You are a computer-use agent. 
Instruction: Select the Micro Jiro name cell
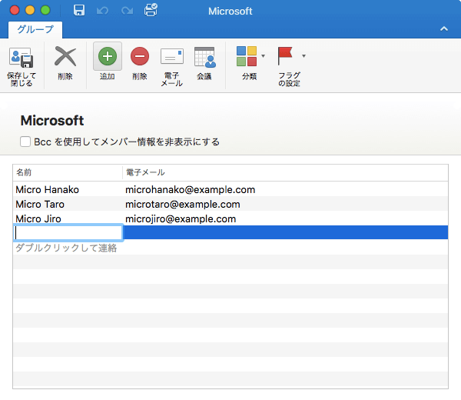coord(38,219)
